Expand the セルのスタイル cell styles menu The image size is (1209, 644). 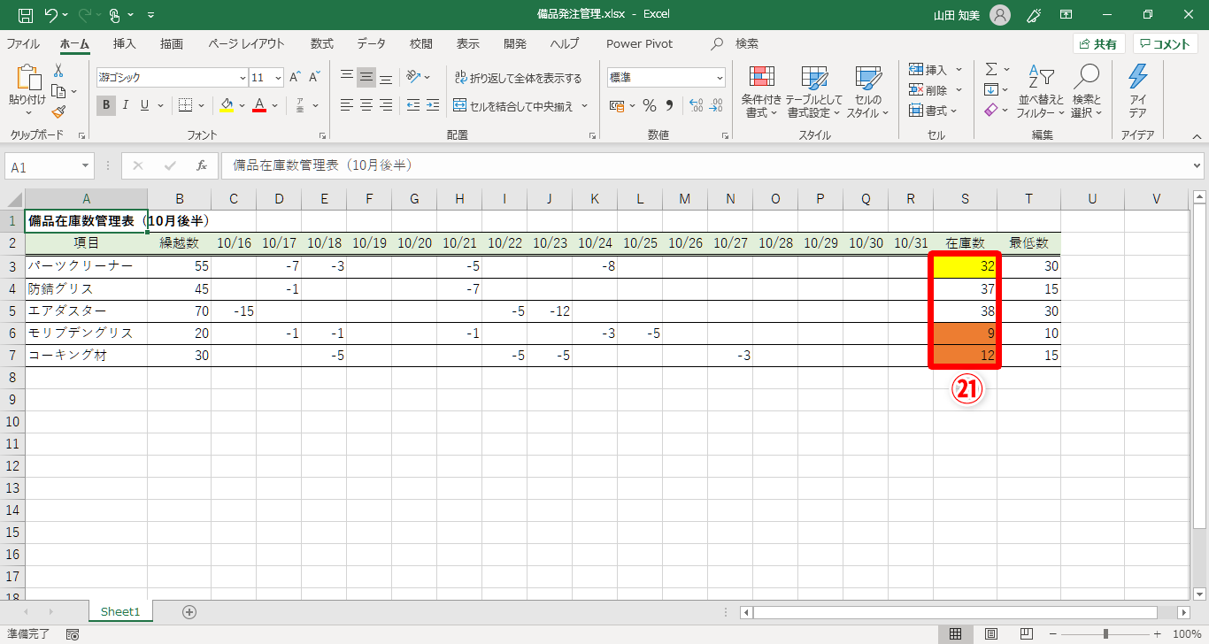pyautogui.click(x=867, y=92)
